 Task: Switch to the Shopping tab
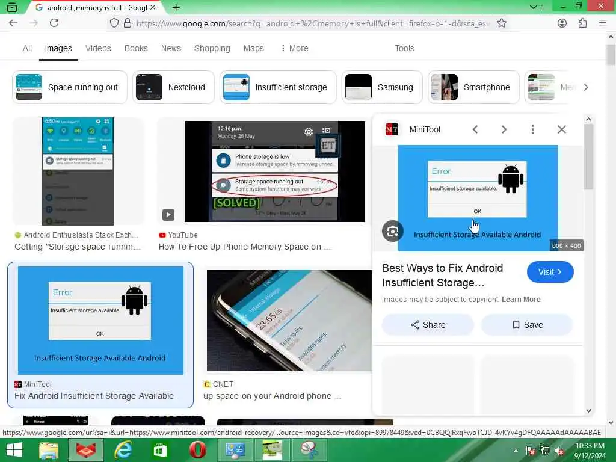pyautogui.click(x=212, y=48)
